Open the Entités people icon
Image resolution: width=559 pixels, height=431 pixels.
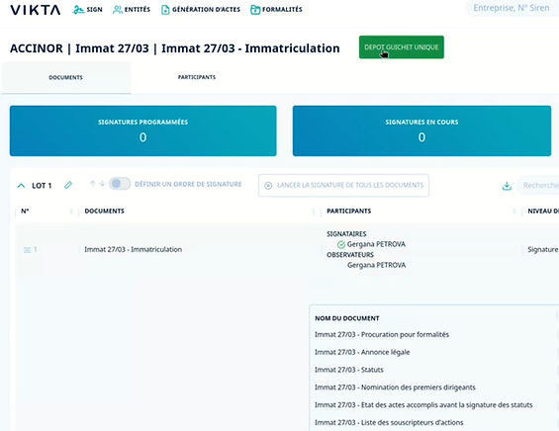118,10
